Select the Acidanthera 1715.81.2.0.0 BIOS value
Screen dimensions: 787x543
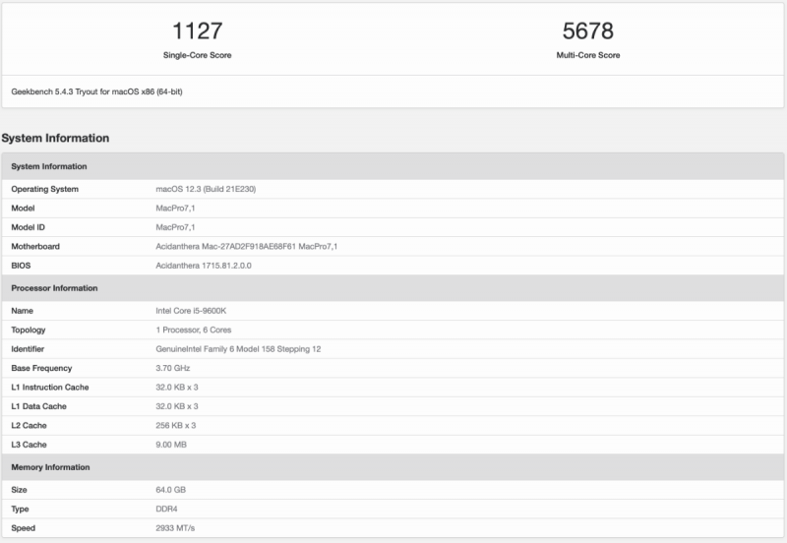[204, 266]
